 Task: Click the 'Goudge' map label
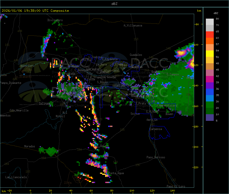click(x=111, y=77)
